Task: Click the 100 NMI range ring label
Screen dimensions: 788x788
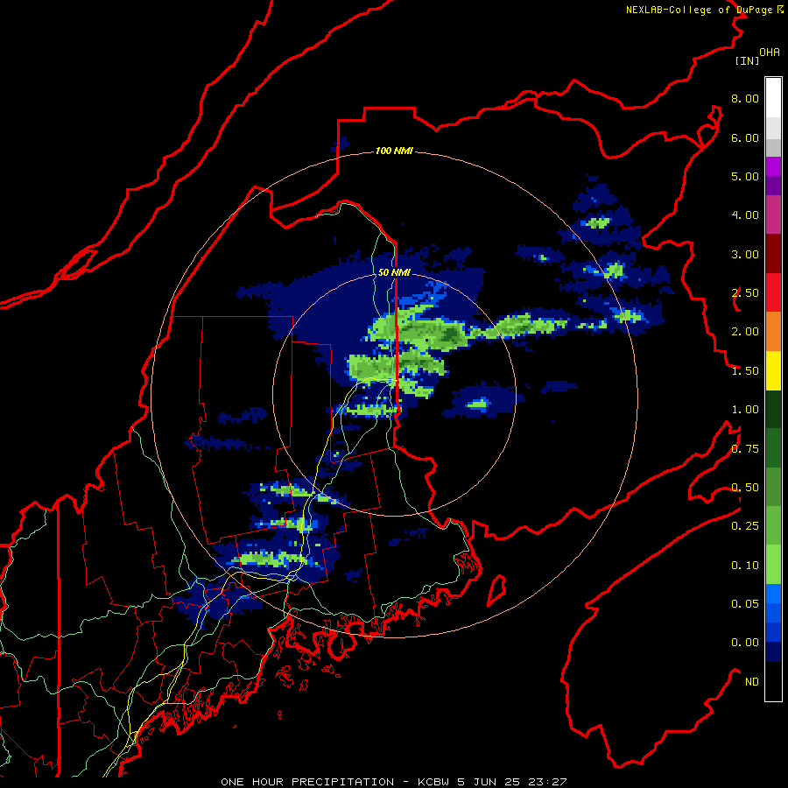Action: point(394,151)
